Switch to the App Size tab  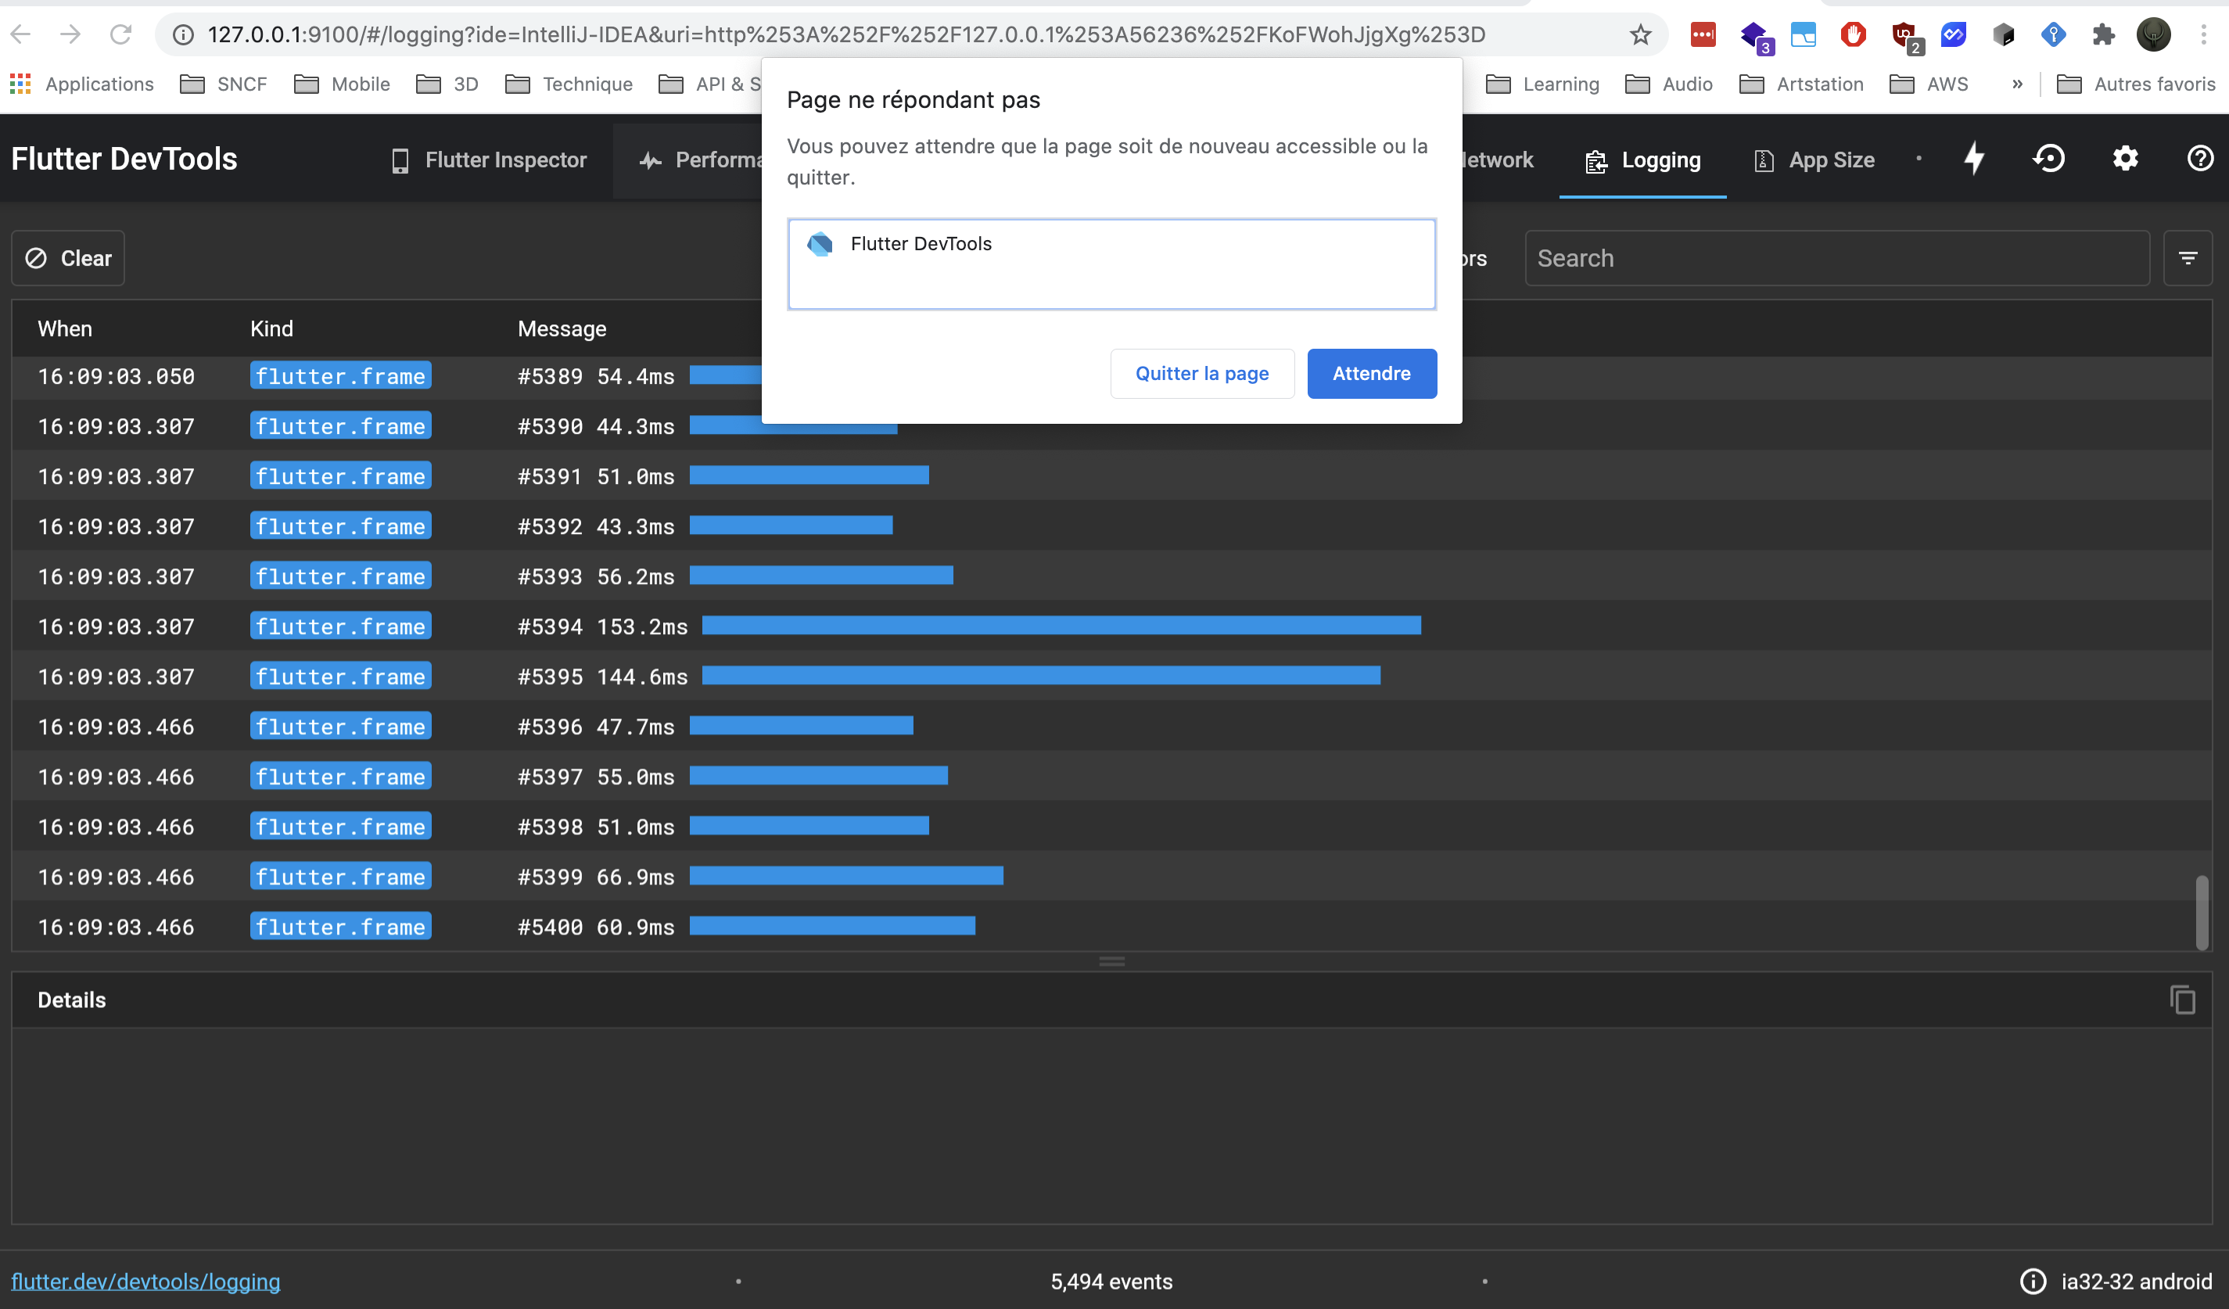[x=1814, y=160]
